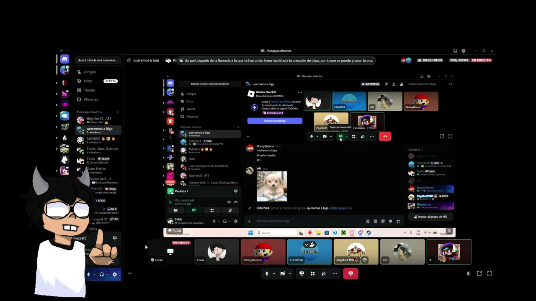Click the Windows Start icon in the shared taskbar

point(250,233)
